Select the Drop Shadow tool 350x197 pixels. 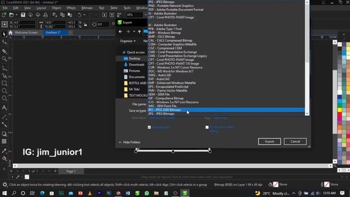coord(4,134)
